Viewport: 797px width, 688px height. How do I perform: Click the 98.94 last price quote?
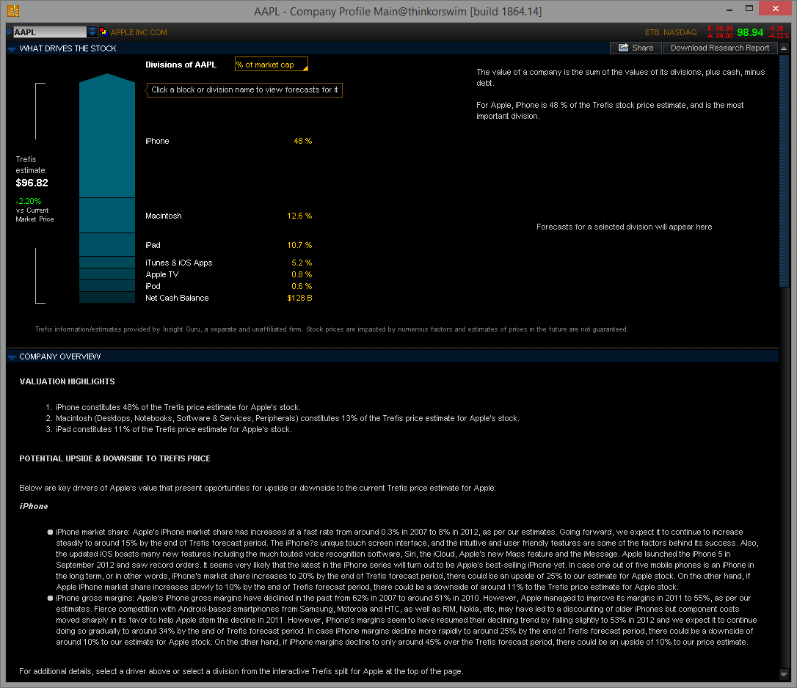(750, 32)
